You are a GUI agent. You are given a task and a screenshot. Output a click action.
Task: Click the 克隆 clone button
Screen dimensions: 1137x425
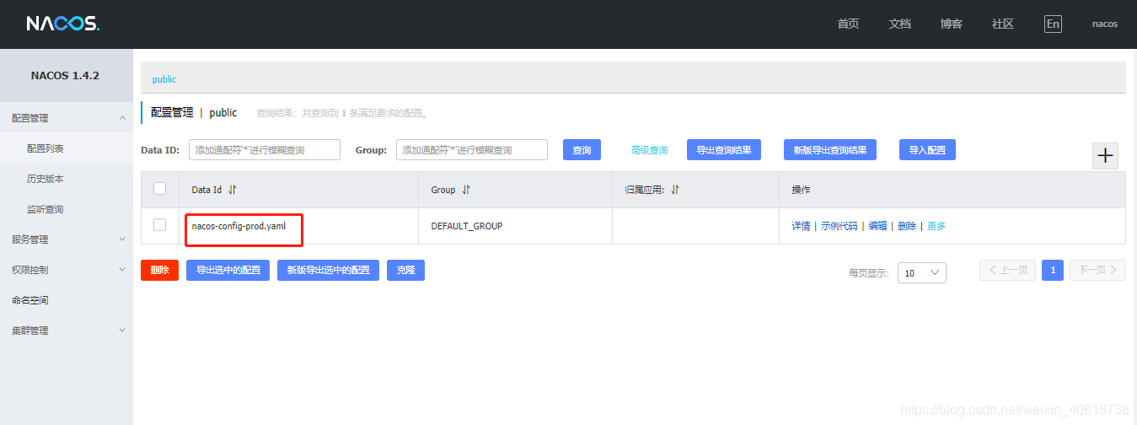(405, 270)
